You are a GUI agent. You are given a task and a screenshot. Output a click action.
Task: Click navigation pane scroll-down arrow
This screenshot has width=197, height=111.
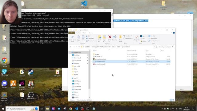[x=90, y=98]
